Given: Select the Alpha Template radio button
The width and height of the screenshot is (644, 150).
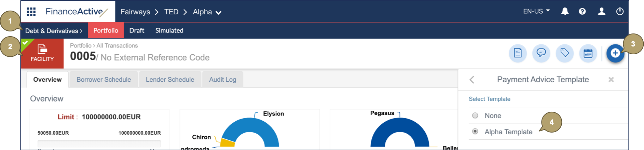Looking at the screenshot, I should click(475, 132).
